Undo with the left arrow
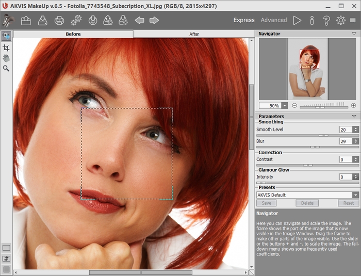The width and height of the screenshot is (361, 276). pos(140,20)
